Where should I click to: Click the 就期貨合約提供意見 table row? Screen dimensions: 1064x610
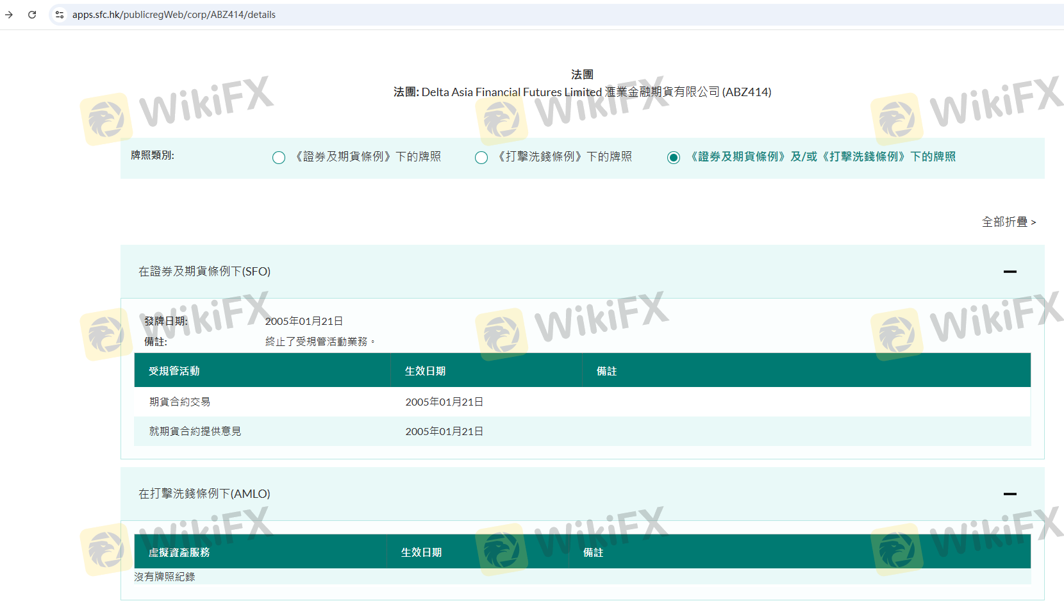[583, 431]
